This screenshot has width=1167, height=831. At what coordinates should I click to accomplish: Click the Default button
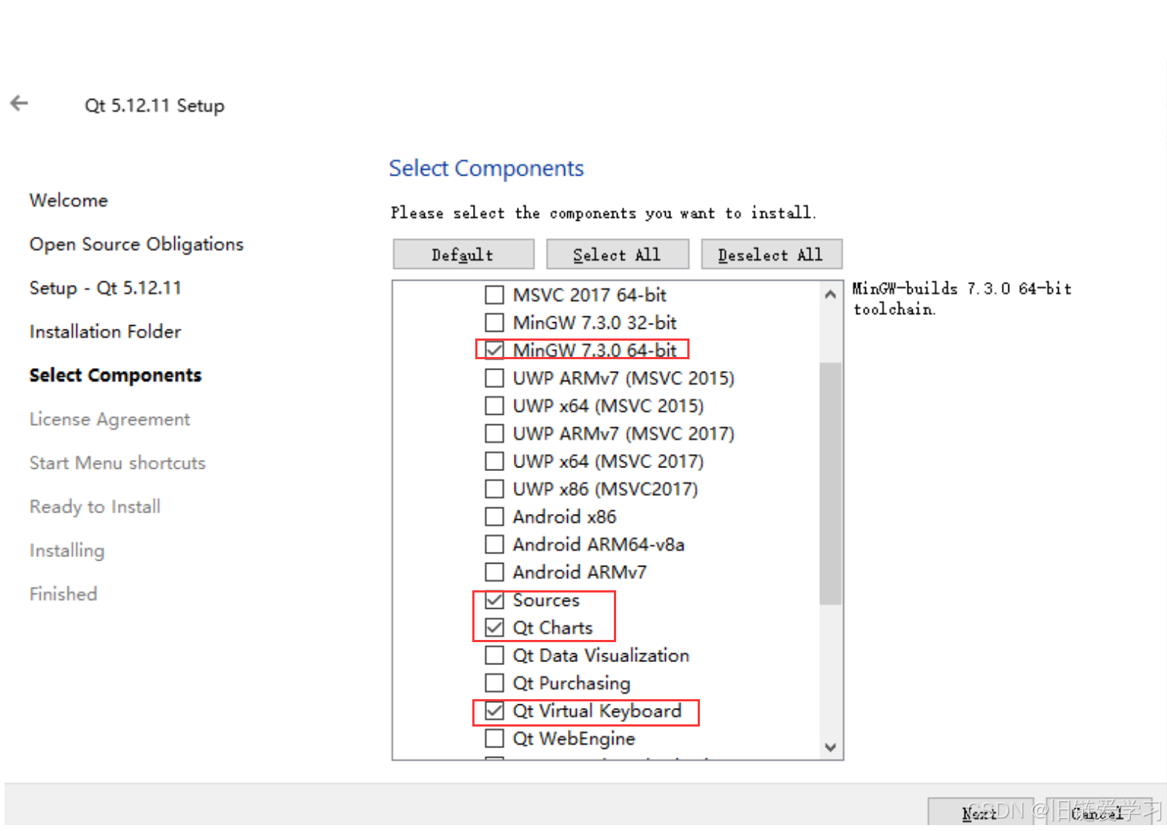click(463, 254)
